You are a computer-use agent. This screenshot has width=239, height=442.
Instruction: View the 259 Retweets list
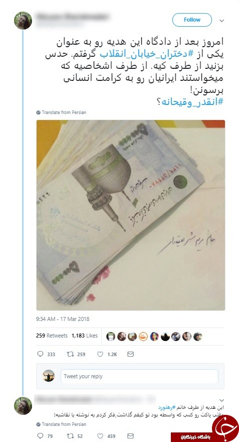pos(52,336)
